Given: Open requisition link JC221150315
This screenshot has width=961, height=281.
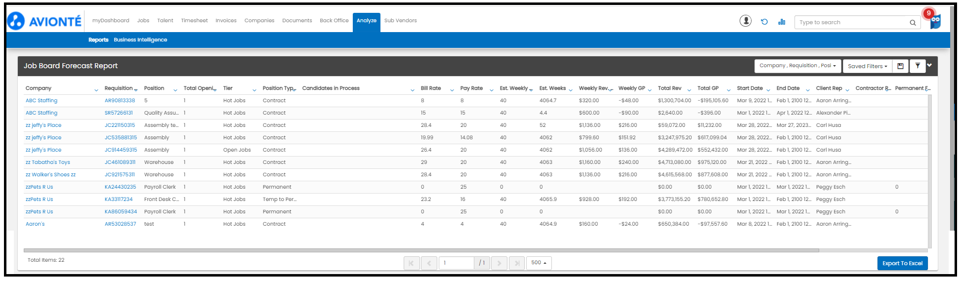Looking at the screenshot, I should pos(120,125).
